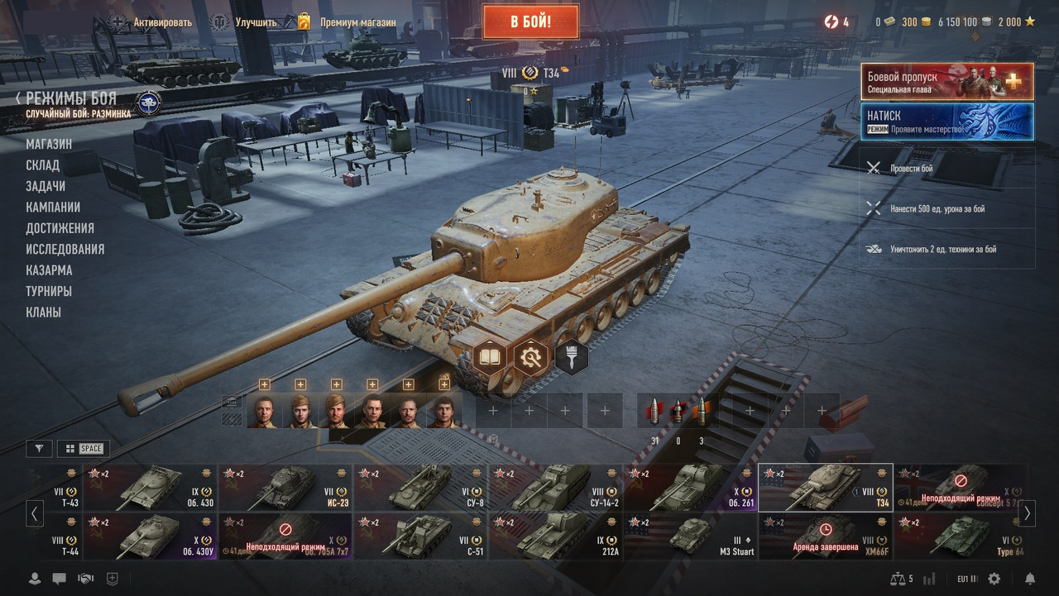Show next tanks with right carousel arrow
This screenshot has width=1059, height=596.
click(x=1027, y=513)
